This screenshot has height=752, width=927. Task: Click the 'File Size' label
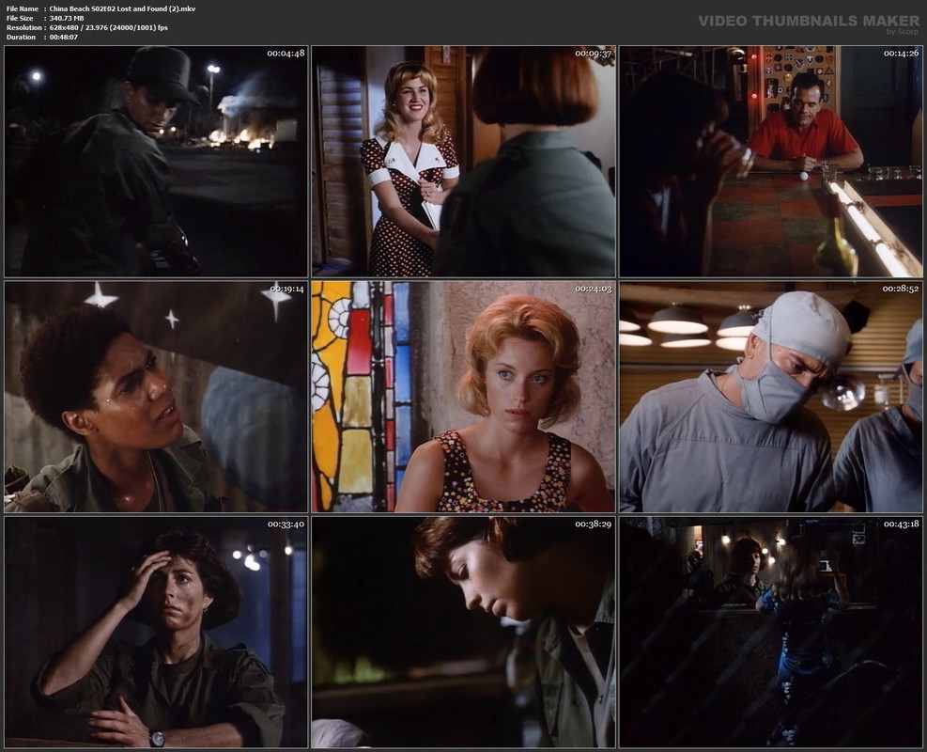pyautogui.click(x=20, y=19)
